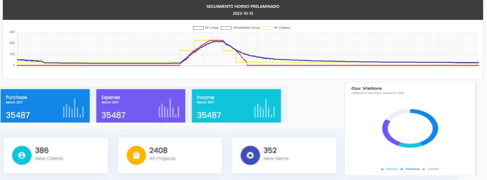Click the bar chart icon in Expense card
The image size is (487, 180).
169,109
